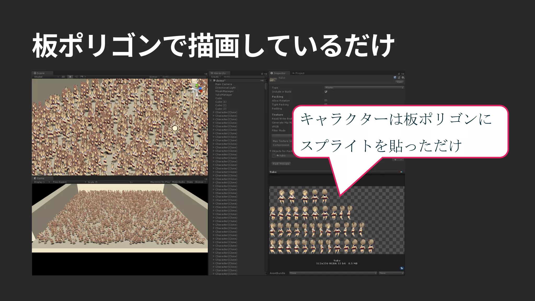Click Open button for Yuko atlas
The width and height of the screenshot is (535, 301).
pyautogui.click(x=399, y=82)
